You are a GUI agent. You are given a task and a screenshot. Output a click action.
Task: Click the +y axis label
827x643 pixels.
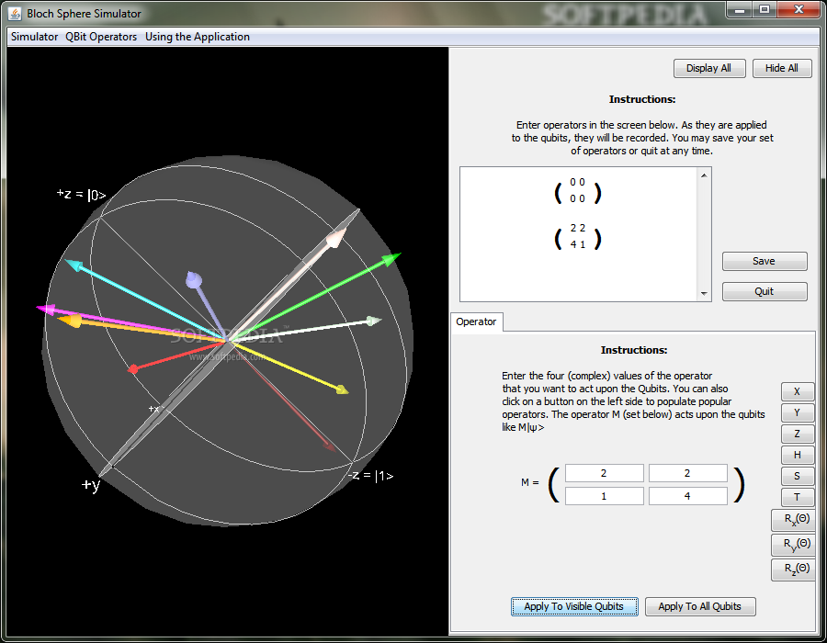91,484
